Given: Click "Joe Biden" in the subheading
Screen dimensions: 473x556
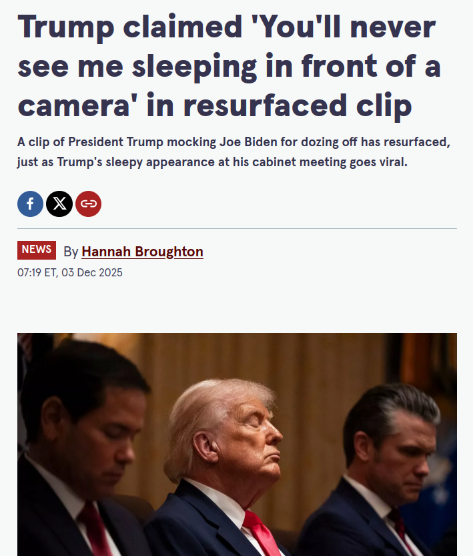Looking at the screenshot, I should coord(245,144).
